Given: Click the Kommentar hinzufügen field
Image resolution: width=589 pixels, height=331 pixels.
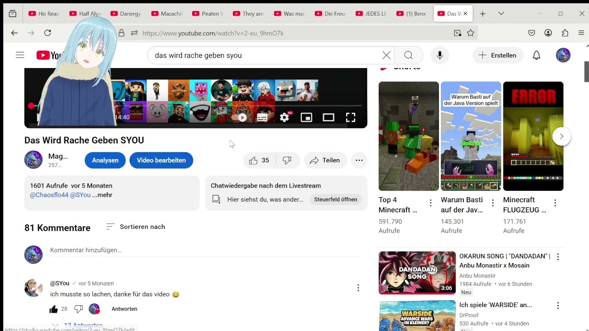Looking at the screenshot, I should (x=206, y=250).
